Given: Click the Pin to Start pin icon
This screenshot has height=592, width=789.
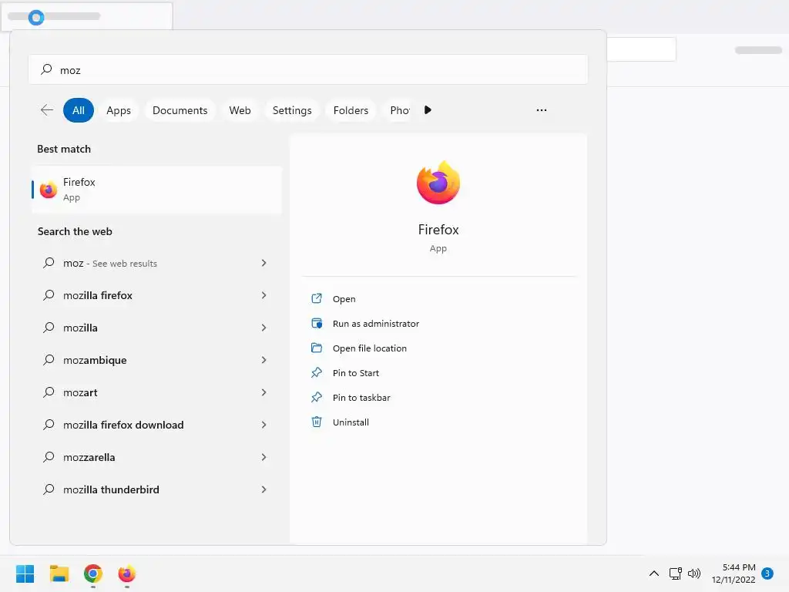Looking at the screenshot, I should (317, 372).
